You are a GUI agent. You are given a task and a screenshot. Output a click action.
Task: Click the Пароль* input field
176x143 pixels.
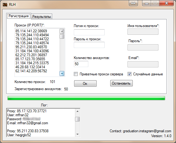click(143, 47)
